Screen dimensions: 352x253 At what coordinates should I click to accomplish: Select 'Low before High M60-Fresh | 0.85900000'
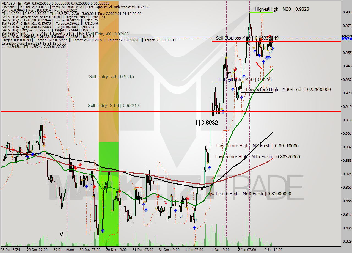(249, 194)
